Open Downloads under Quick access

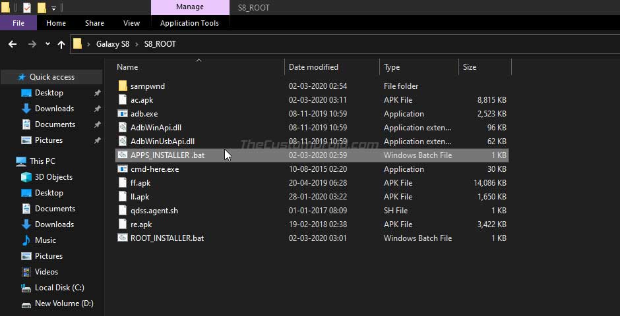(54, 109)
